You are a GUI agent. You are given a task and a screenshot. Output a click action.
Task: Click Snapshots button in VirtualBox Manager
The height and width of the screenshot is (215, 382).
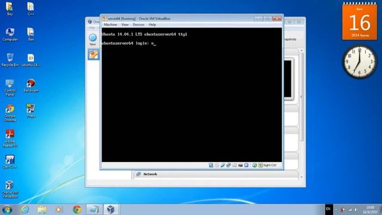[290, 39]
